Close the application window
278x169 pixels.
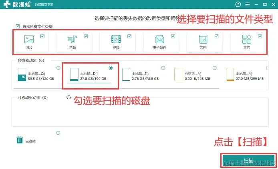(273, 4)
